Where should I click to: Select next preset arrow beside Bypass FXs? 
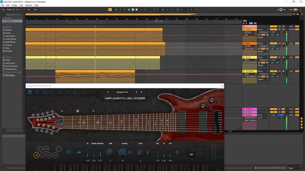(136, 92)
